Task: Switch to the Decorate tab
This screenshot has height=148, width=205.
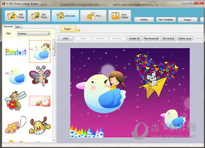Action: tap(8, 27)
